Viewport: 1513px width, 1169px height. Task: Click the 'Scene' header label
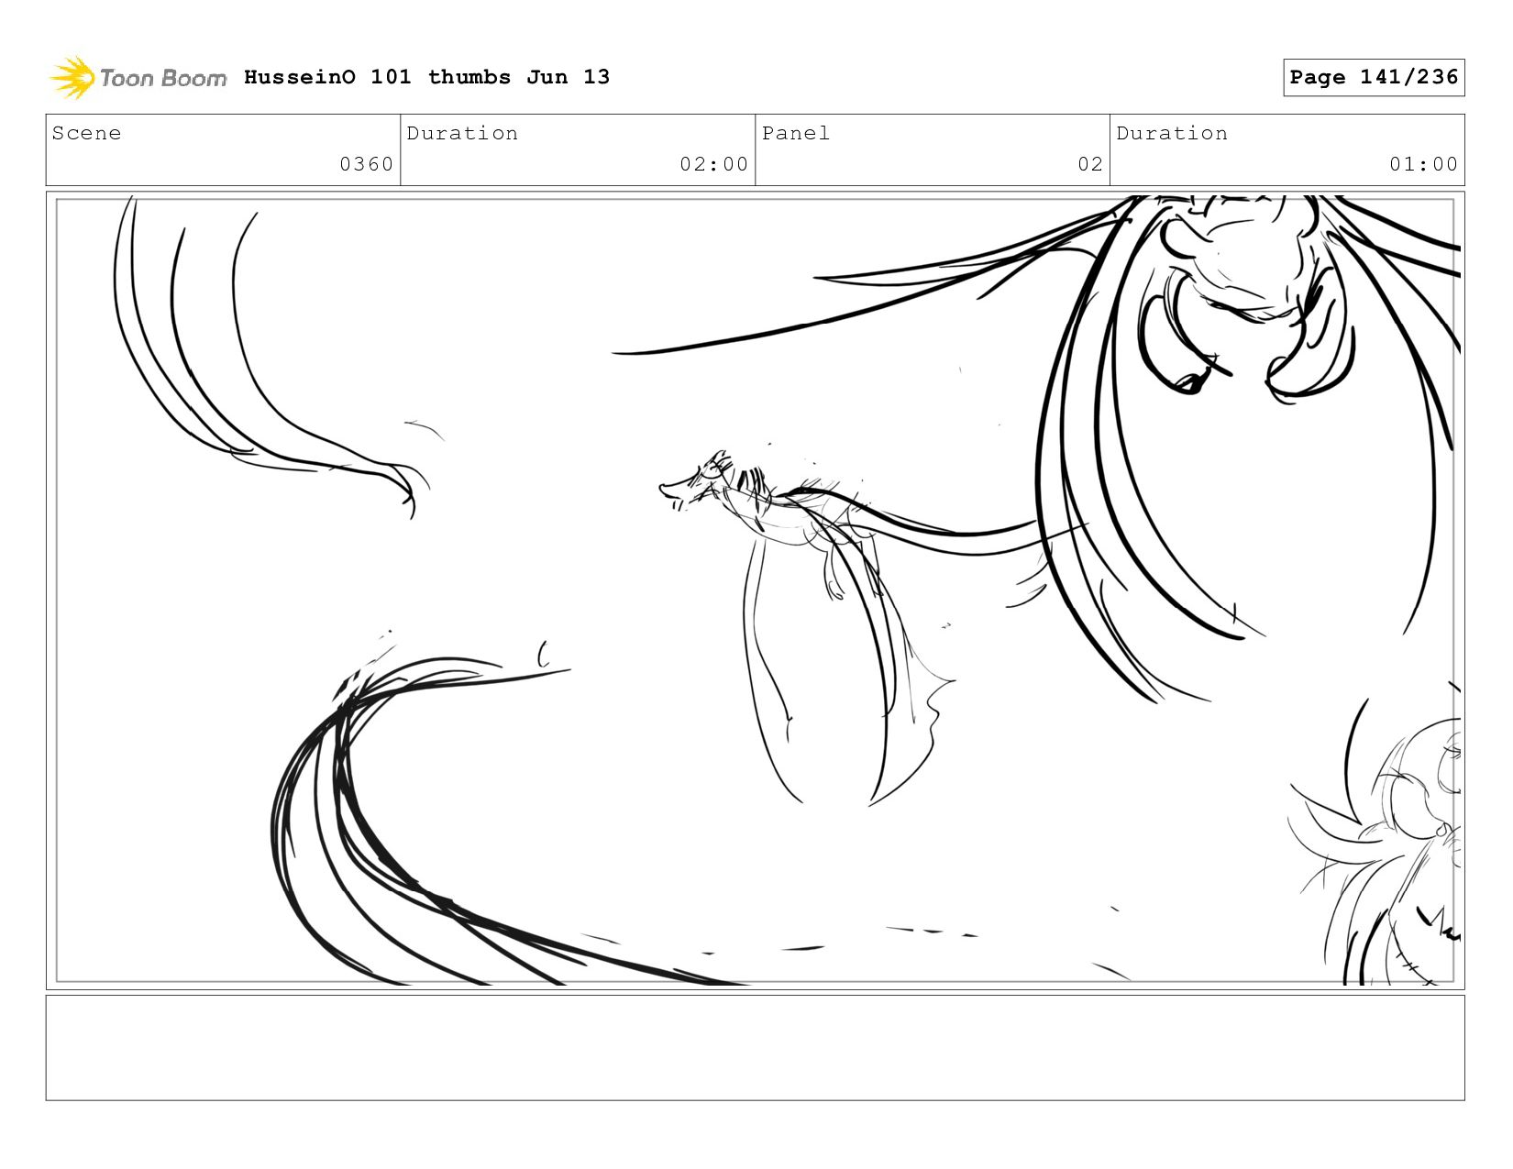pos(87,133)
